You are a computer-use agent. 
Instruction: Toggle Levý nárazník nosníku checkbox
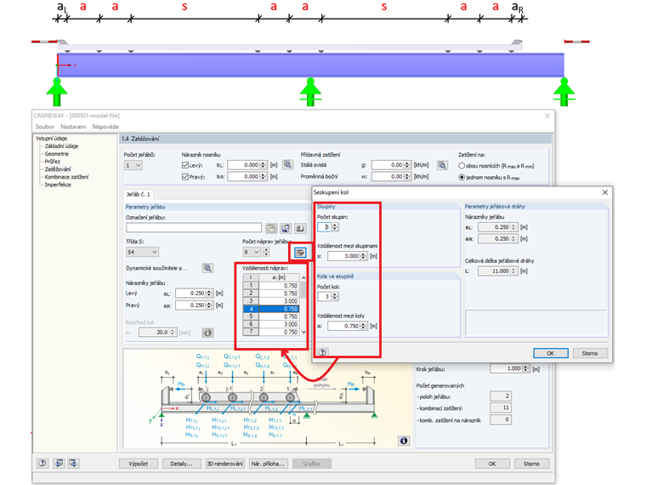click(x=185, y=165)
